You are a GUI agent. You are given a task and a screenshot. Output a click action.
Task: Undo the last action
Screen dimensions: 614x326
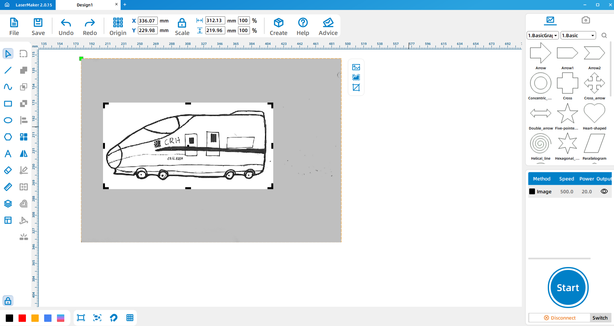click(x=66, y=27)
